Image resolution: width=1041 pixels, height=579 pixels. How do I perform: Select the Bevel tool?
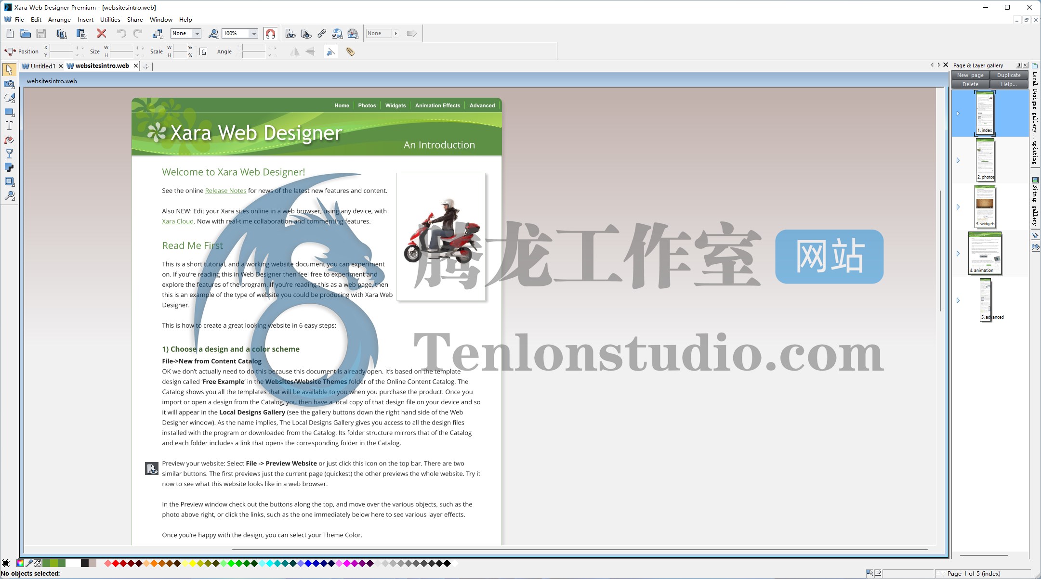(9, 182)
